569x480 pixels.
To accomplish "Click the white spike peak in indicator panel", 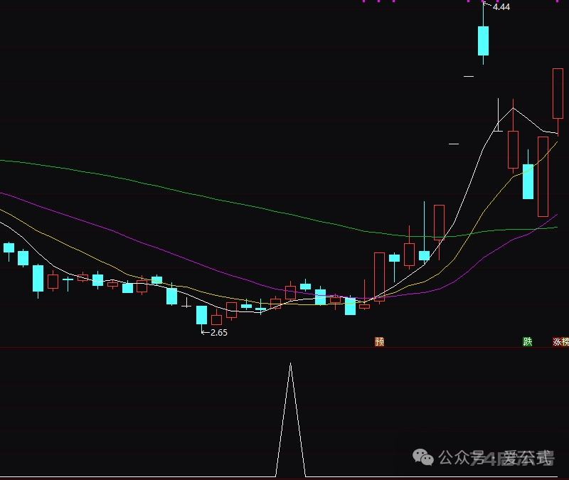I will (290, 363).
